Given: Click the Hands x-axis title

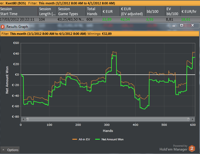Looking at the screenshot, I should 108,131.
